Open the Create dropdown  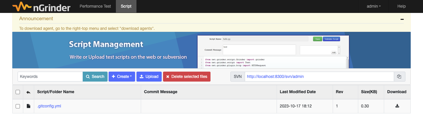122,77
